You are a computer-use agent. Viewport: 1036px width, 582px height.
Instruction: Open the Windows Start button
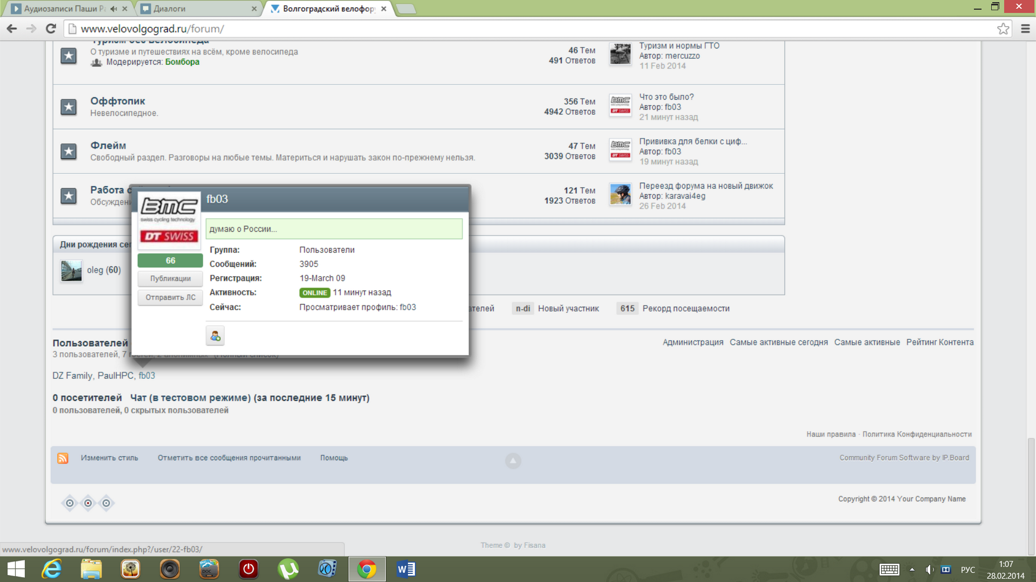16,569
